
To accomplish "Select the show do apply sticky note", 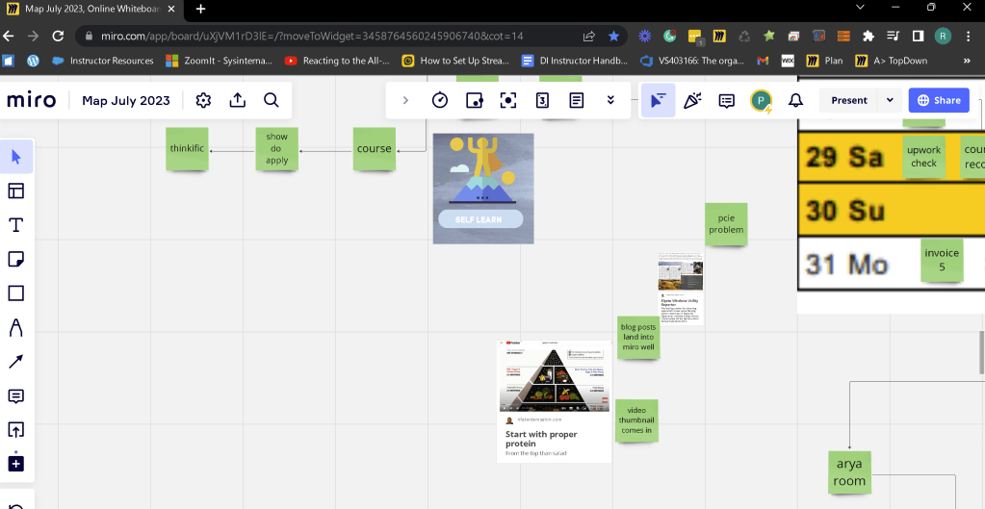I will click(x=277, y=149).
